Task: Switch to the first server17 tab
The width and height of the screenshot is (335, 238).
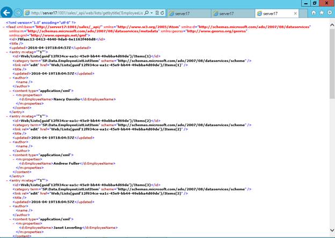Action: (x=189, y=13)
